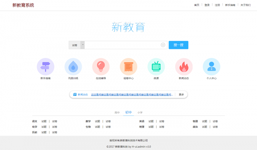Open 试题 link for 化学
This screenshot has height=150, width=257.
[44, 127]
